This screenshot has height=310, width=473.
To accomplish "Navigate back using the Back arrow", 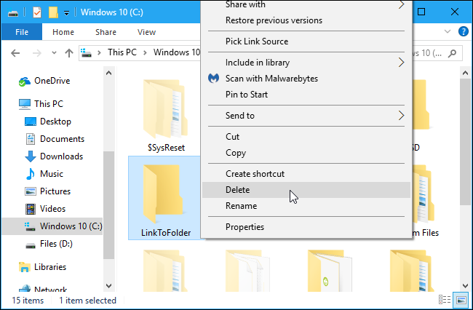I will click(x=16, y=52).
